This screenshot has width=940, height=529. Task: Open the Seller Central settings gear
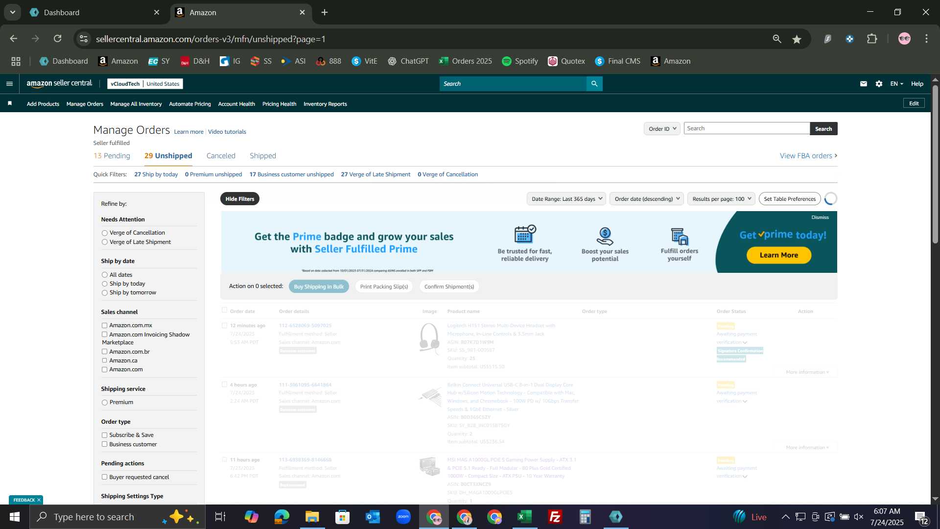(x=879, y=84)
